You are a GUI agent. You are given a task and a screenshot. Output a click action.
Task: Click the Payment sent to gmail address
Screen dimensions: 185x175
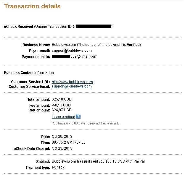75,56
